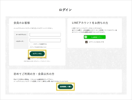Click the 初めてご利用の方・会員以外の方 heading
Viewport: 132px width, 100px height.
(x=34, y=74)
